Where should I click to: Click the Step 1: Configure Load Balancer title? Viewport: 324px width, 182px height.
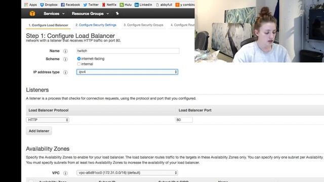click(x=70, y=36)
